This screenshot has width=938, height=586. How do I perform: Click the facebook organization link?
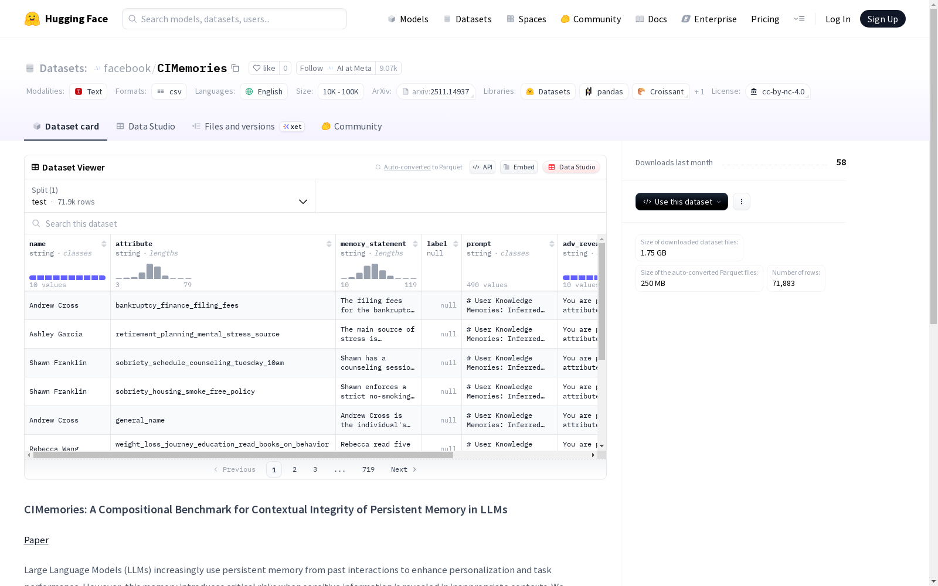127,68
